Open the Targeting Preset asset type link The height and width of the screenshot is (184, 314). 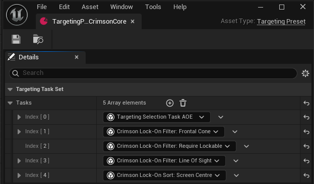tap(281, 22)
